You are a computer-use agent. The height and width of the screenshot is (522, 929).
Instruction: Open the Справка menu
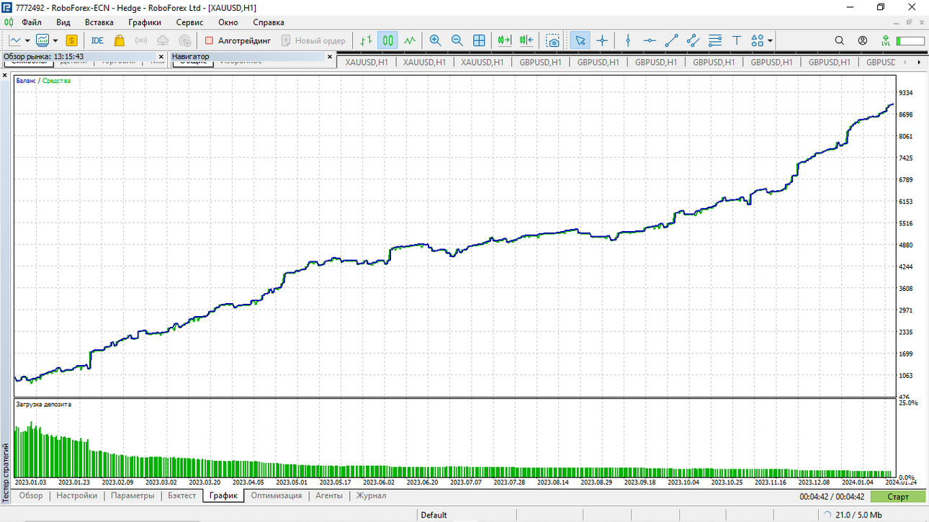268,22
